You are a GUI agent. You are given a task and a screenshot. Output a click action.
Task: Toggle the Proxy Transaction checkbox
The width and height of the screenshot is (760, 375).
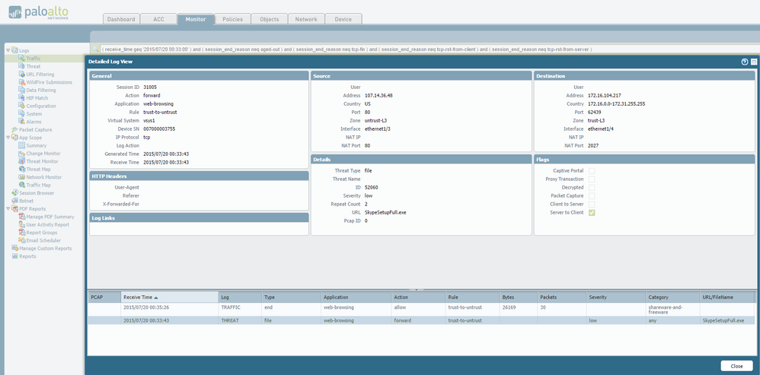tap(592, 179)
